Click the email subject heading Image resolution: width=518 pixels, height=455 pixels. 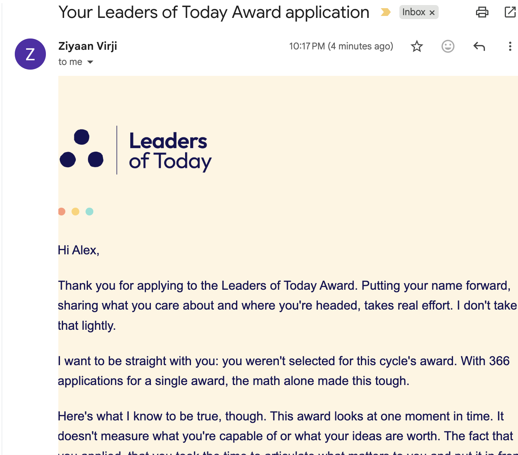213,12
